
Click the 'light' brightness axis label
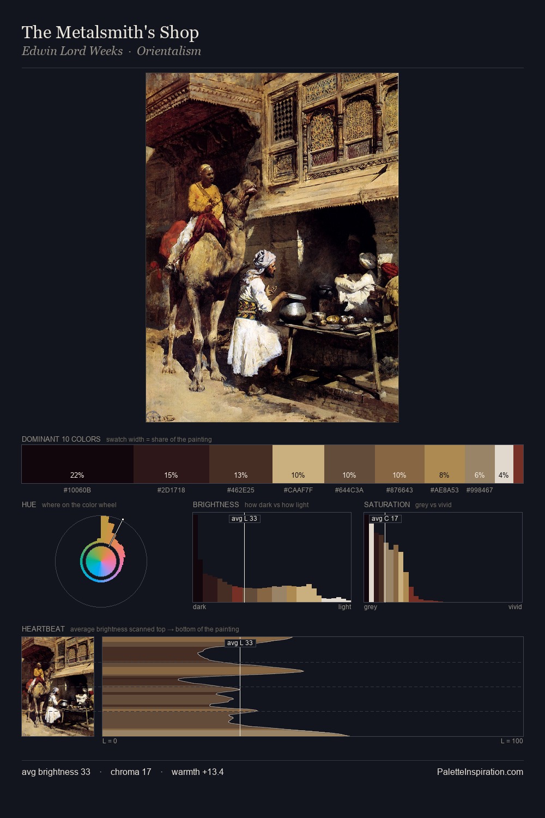click(x=344, y=607)
